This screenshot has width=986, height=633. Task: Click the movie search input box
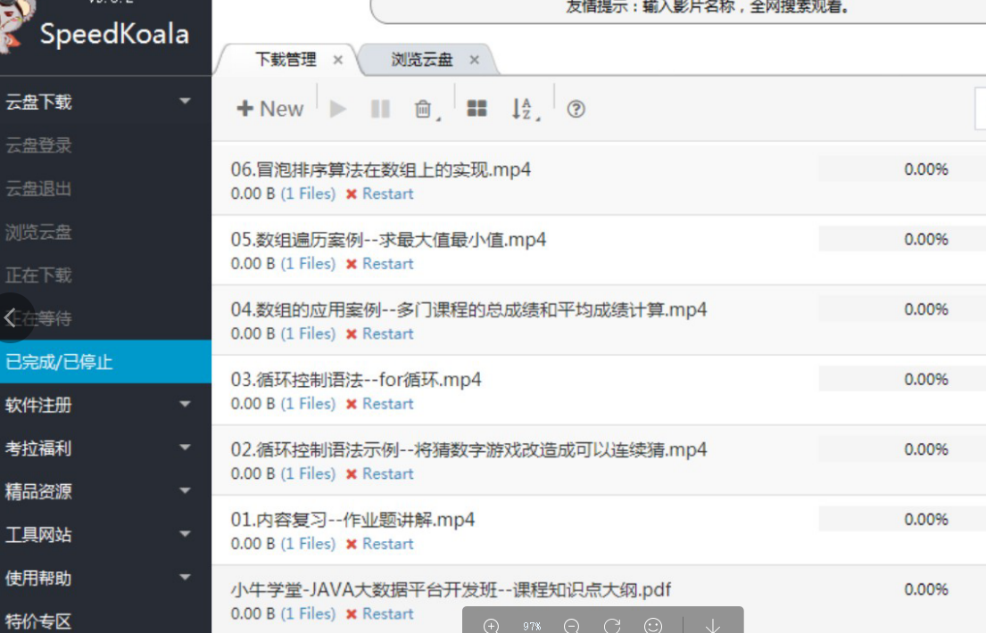coord(678,11)
